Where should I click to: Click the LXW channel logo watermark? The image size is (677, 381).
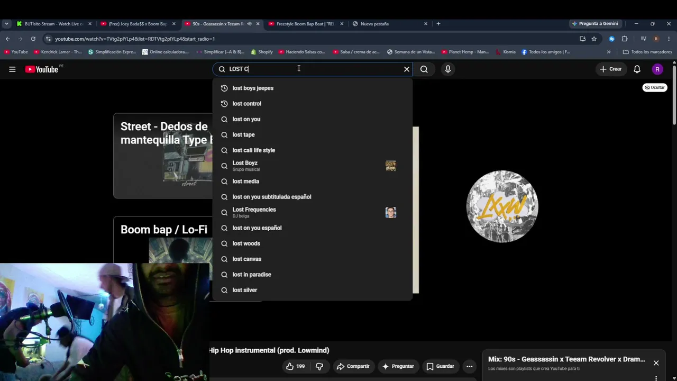[502, 206]
